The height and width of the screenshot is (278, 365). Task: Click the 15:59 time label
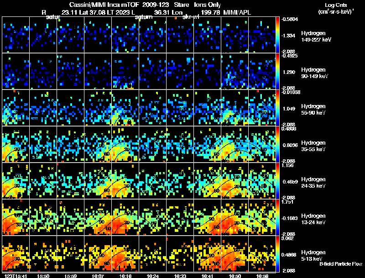click(71, 276)
